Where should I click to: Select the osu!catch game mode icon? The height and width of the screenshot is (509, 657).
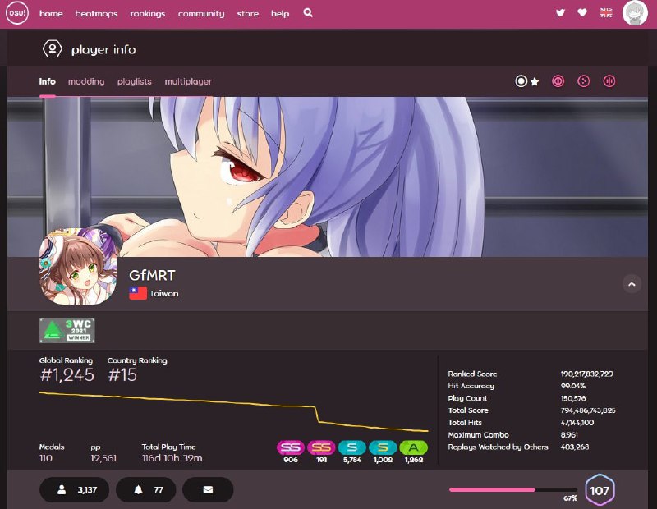pyautogui.click(x=583, y=81)
